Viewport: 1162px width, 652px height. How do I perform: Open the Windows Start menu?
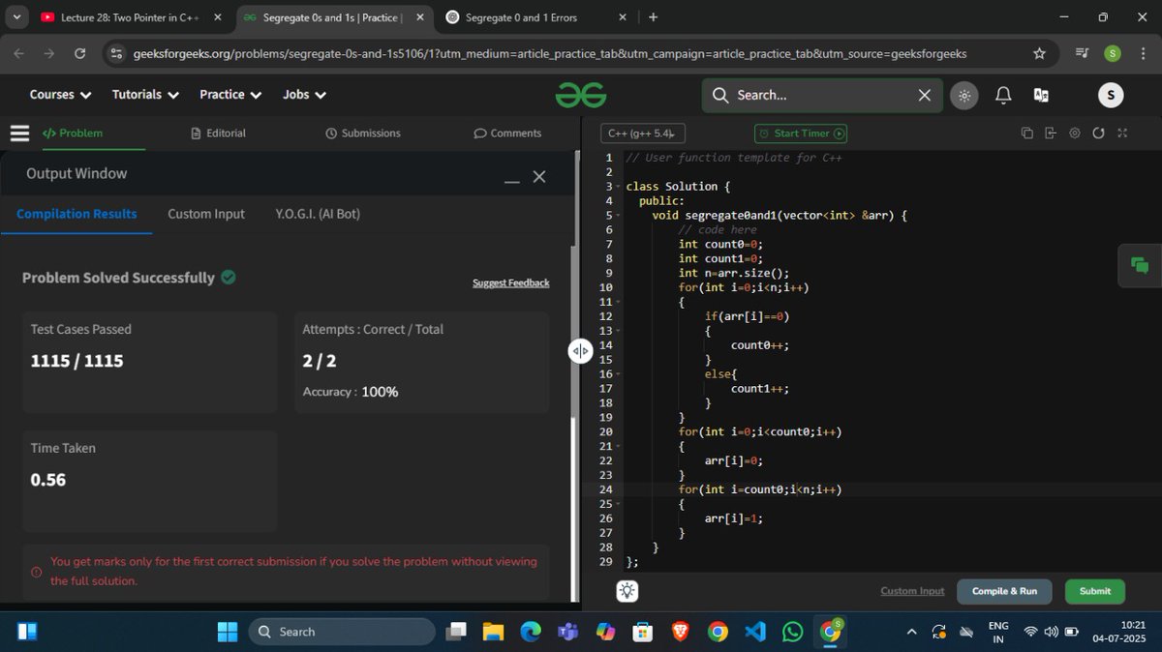pyautogui.click(x=228, y=632)
